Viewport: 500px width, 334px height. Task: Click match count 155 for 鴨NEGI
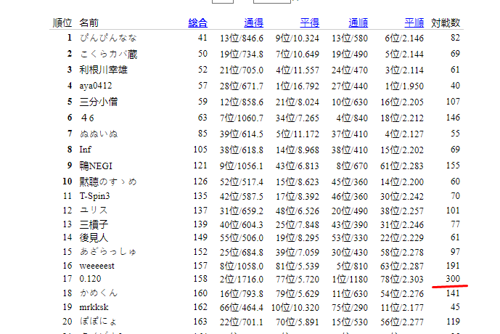(453, 166)
